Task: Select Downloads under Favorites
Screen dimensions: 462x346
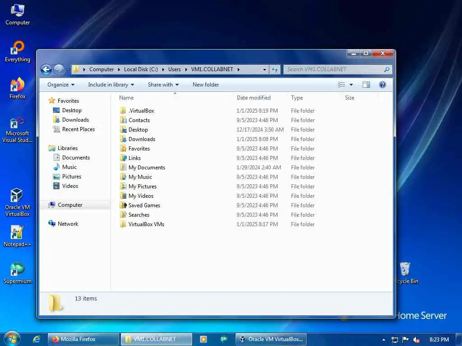Action: click(x=75, y=120)
